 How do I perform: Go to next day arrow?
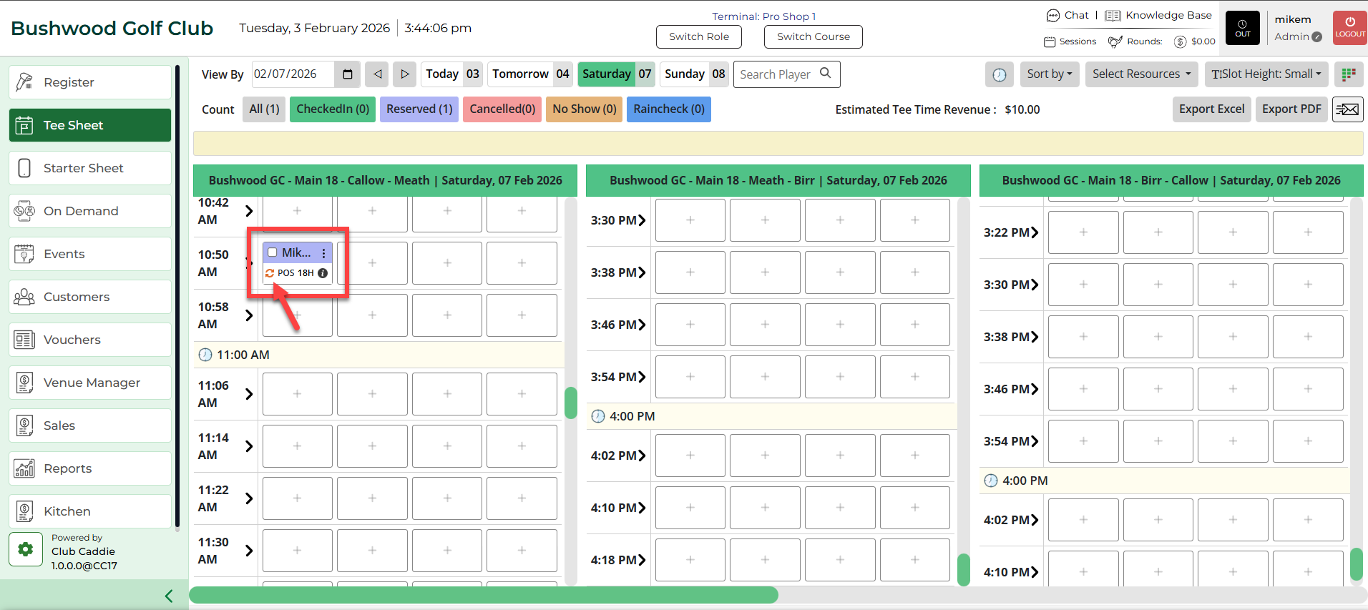(x=404, y=74)
